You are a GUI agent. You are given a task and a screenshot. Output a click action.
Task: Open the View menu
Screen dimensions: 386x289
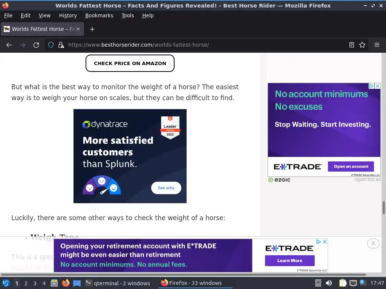pos(44,15)
